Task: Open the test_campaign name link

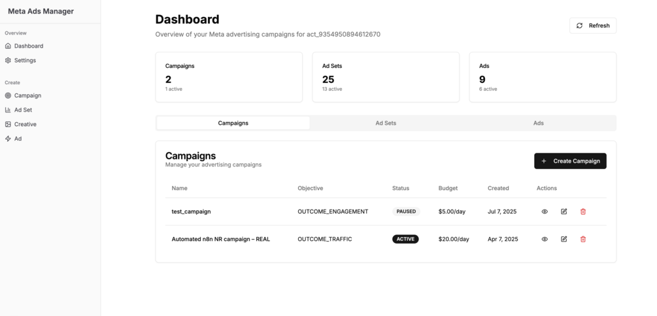Action: [x=191, y=212]
